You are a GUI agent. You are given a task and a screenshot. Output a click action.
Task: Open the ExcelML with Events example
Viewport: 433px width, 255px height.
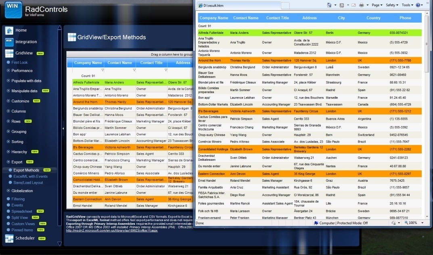pyautogui.click(x=30, y=176)
